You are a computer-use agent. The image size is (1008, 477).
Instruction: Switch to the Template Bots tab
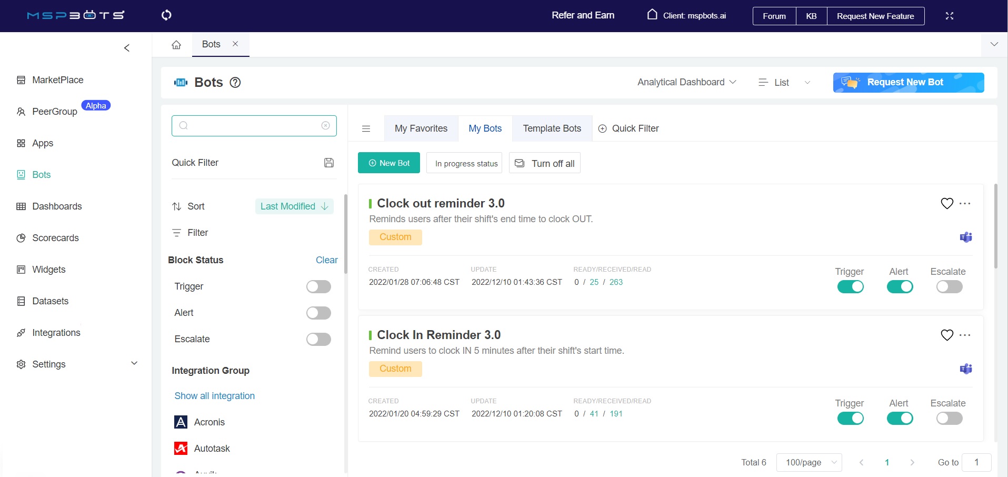pyautogui.click(x=552, y=128)
